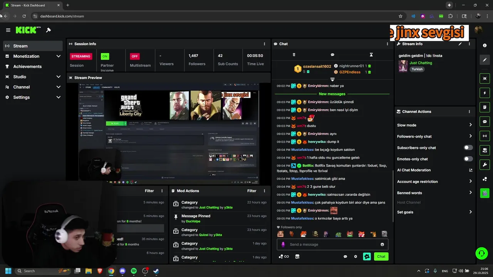Click the teal splat icon beside Chat button
The image size is (493, 277).
[367, 257]
